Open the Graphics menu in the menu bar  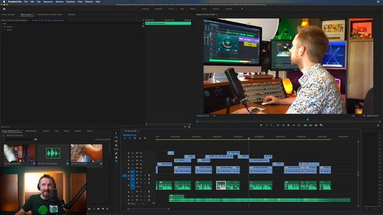71,2
